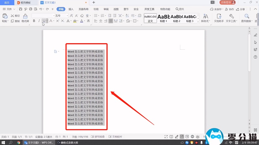Click the Cut (剪切) scissors icon
Viewport: 259px width, 145px height.
click(x=13, y=15)
